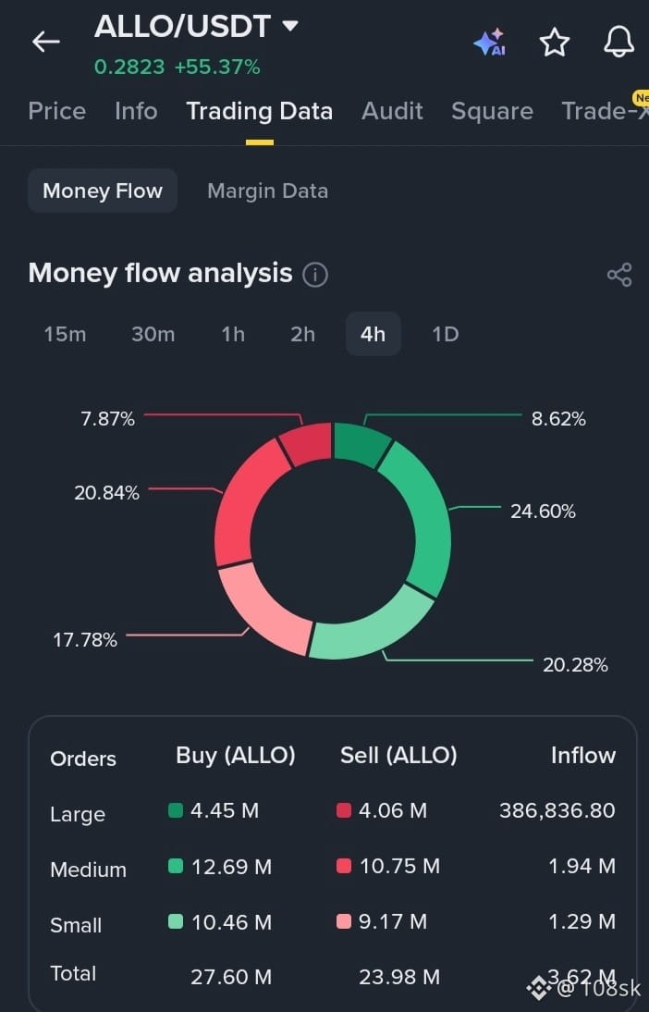Switch to the Audit tab

pos(392,111)
